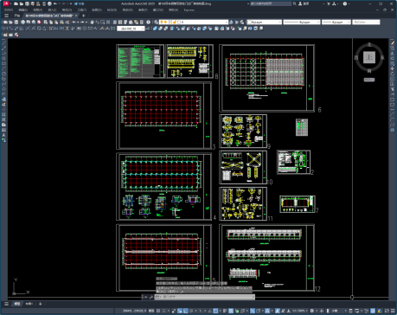The width and height of the screenshot is (397, 315).
Task: Click the Cut scissors icon in standard toolbar
Action: click(x=46, y=22)
